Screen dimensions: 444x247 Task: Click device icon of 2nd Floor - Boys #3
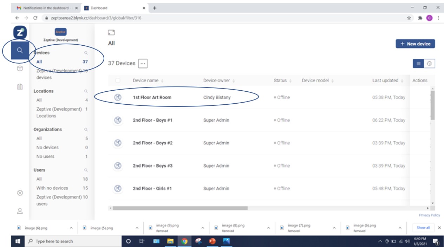click(118, 166)
